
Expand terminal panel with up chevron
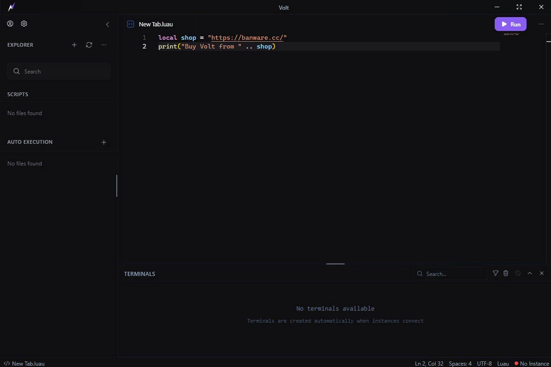(x=530, y=273)
